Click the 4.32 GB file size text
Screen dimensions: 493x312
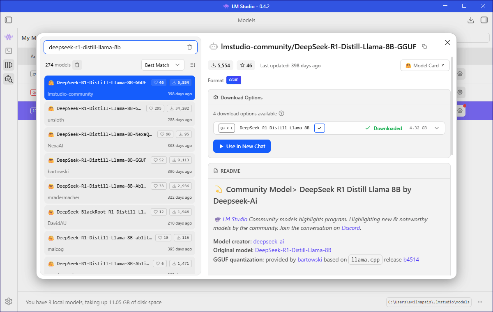418,128
